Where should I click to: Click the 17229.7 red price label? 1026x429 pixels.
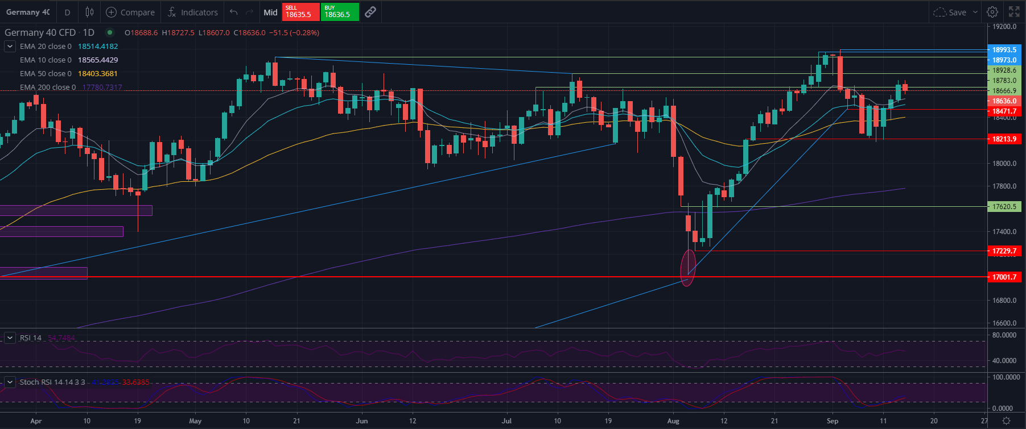pos(1004,251)
